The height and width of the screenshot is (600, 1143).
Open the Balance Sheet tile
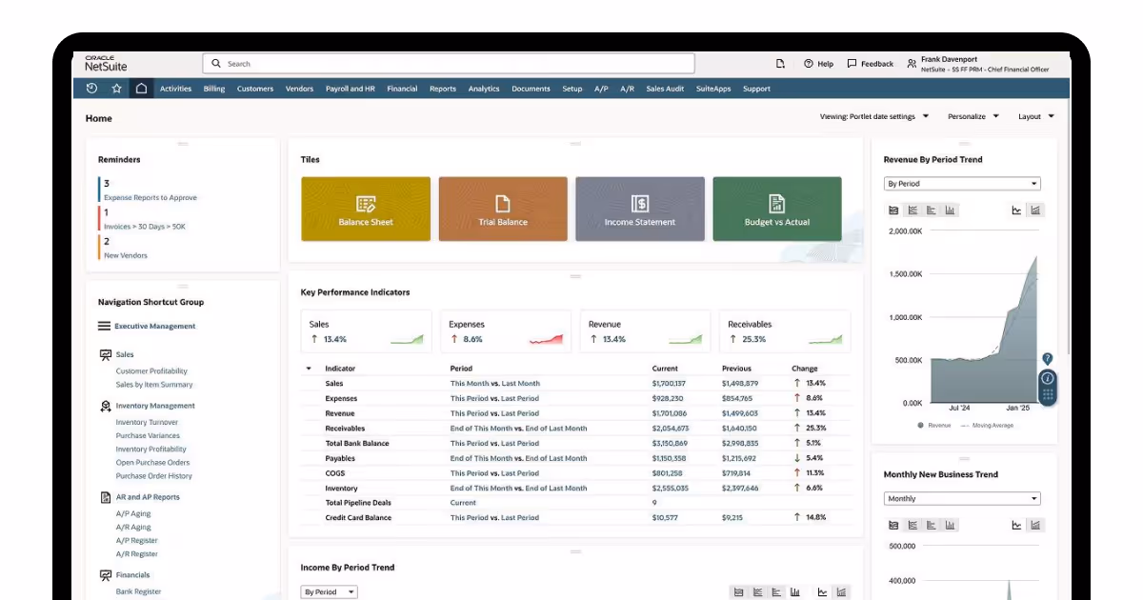[x=366, y=209]
